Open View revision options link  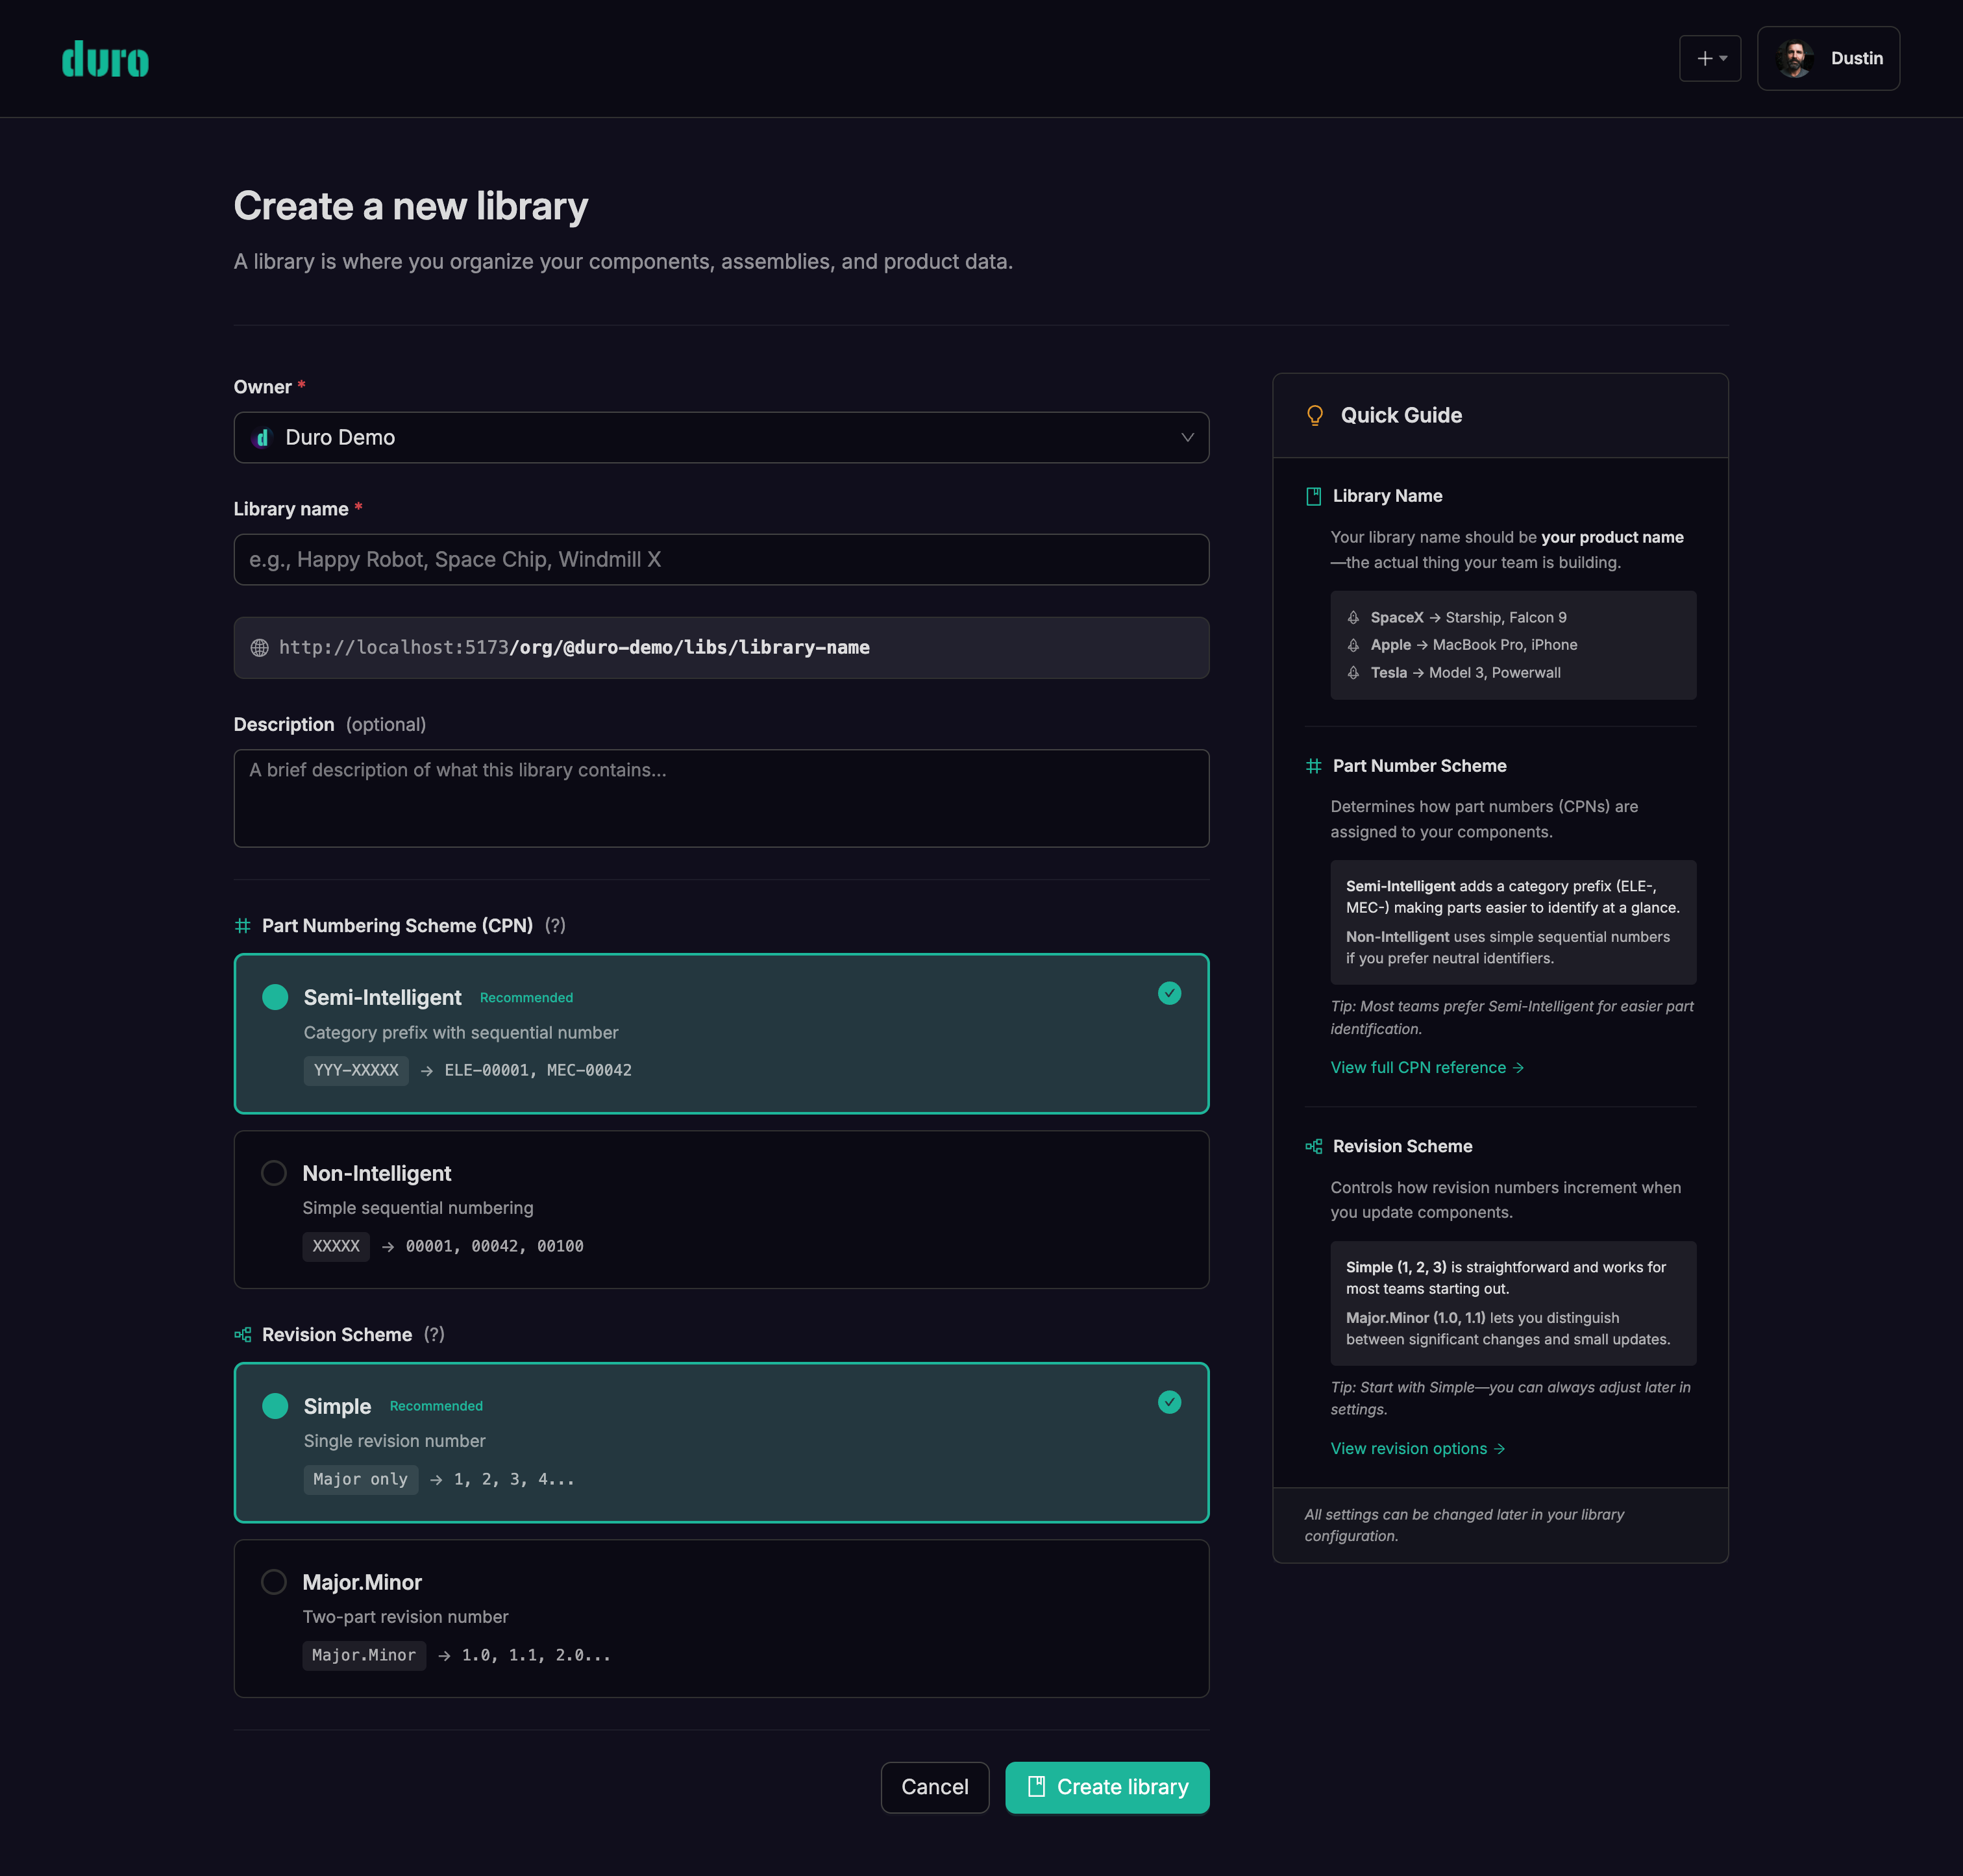pos(1416,1448)
